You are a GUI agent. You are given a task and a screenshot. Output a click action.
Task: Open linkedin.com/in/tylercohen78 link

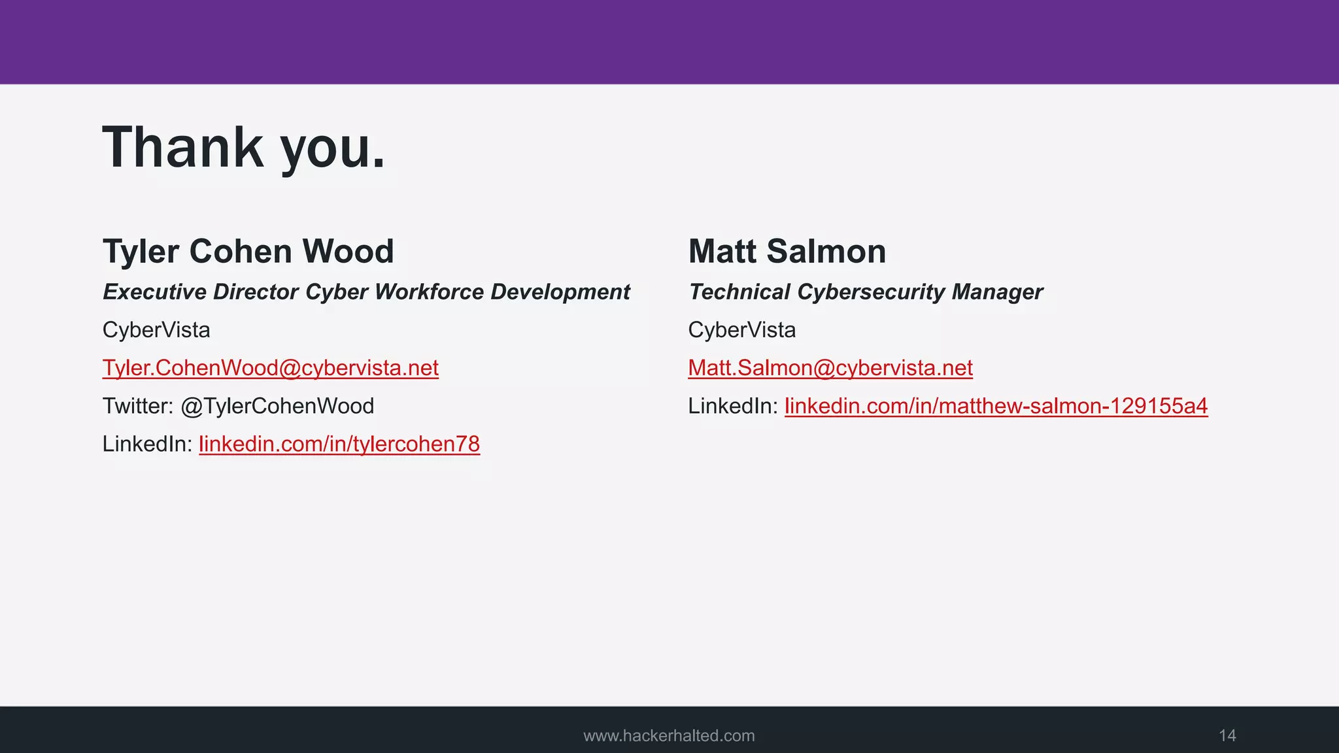coord(339,444)
